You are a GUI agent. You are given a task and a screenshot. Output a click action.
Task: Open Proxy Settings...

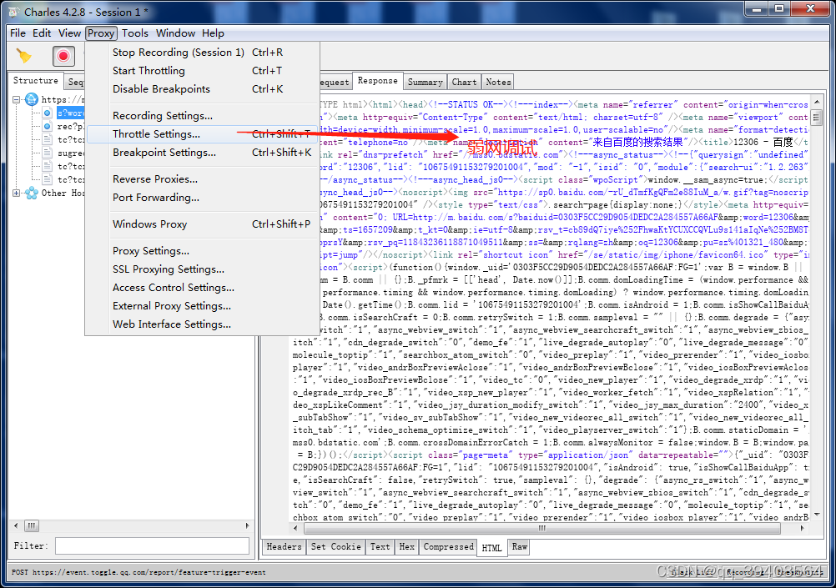pos(202,250)
